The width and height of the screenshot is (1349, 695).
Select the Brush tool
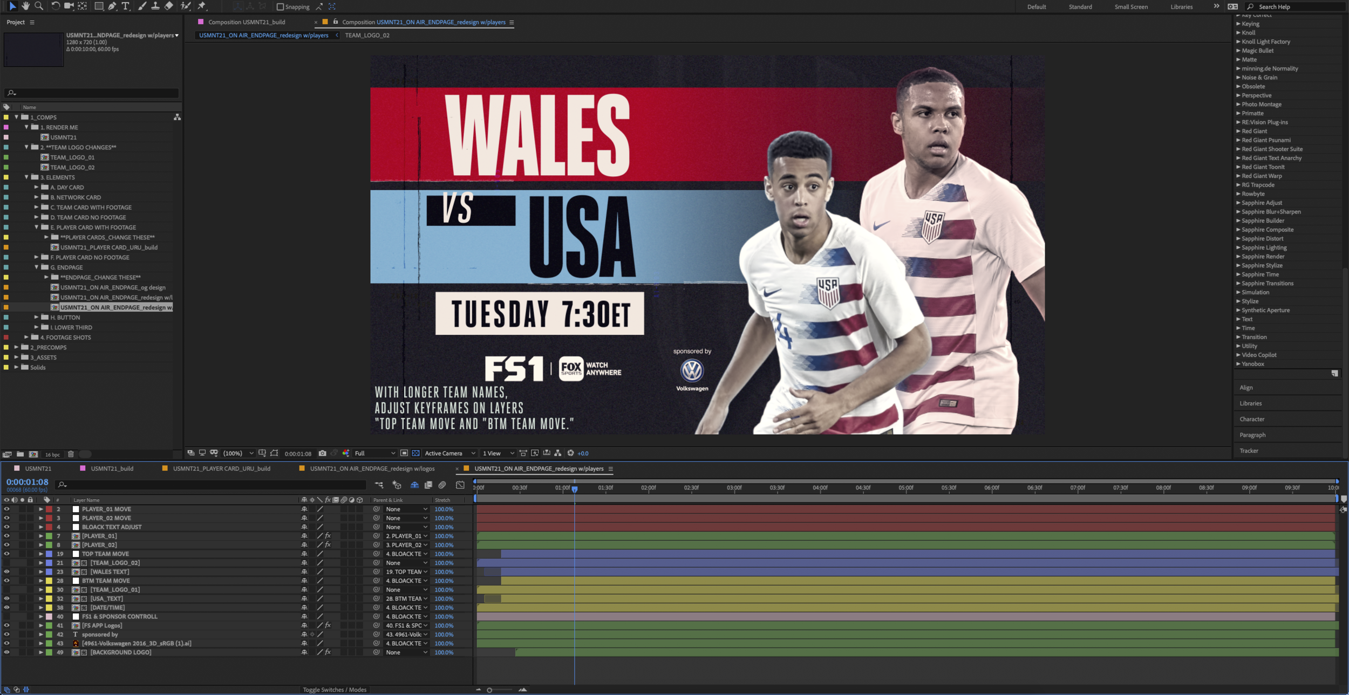point(142,6)
